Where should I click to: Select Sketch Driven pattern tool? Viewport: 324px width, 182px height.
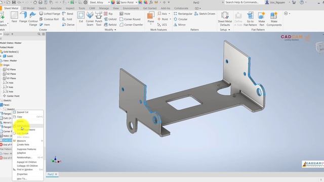coord(205,14)
